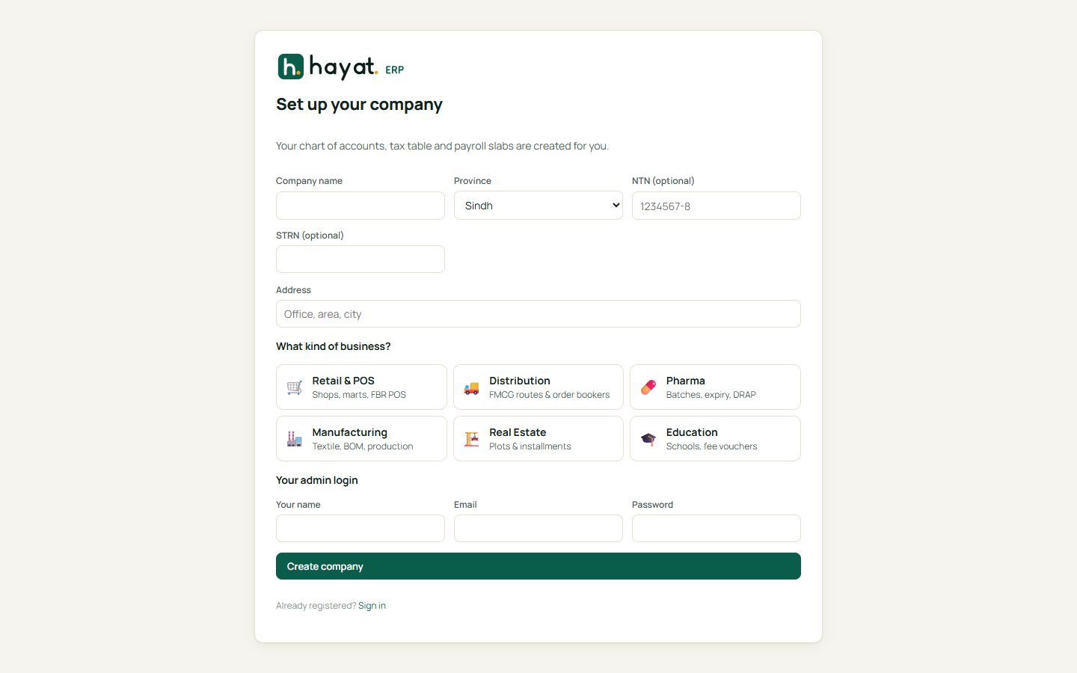Click into the NTN (optional) field
This screenshot has width=1077, height=673.
click(717, 206)
